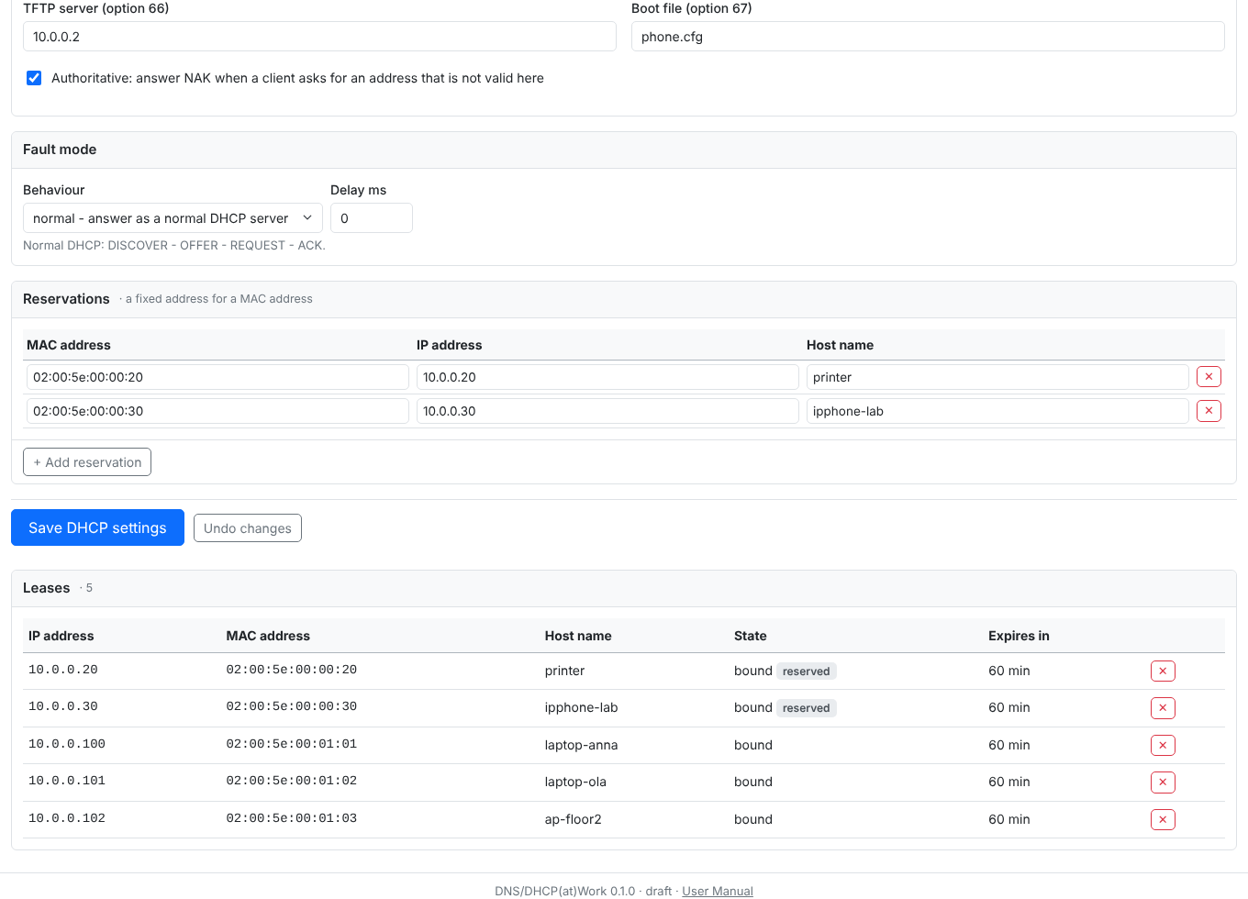The width and height of the screenshot is (1248, 899).
Task: Click the Expires in column header
Action: click(x=1019, y=636)
